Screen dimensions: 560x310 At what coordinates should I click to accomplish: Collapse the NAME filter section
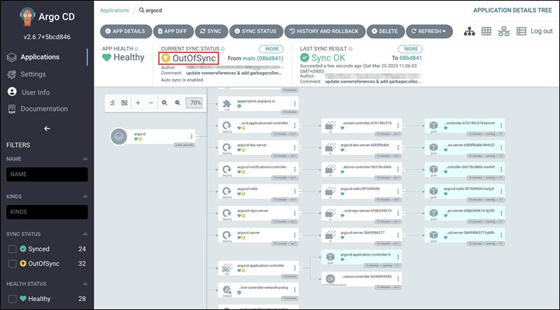tap(85, 159)
